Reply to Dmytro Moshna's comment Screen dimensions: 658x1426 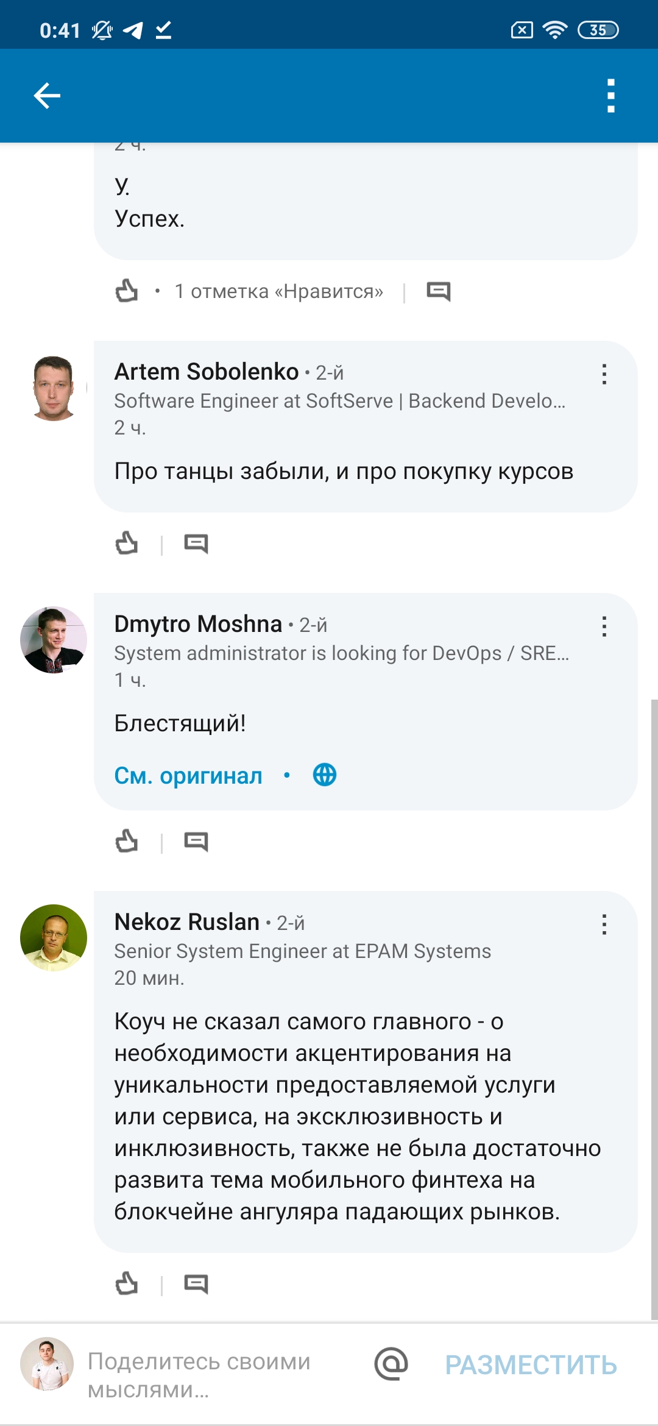196,842
